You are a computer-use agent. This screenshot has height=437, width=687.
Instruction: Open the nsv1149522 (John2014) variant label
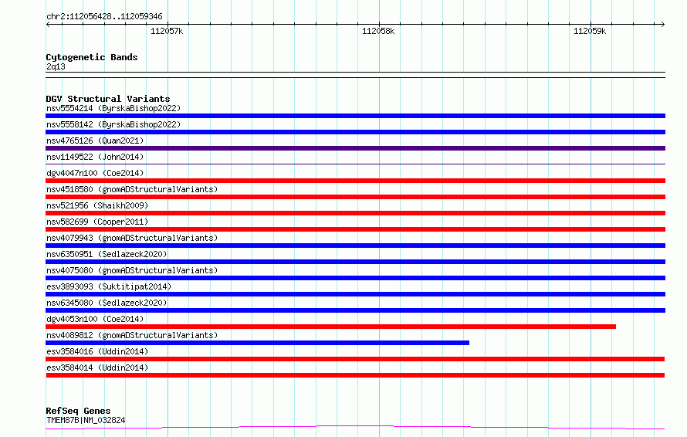[95, 157]
